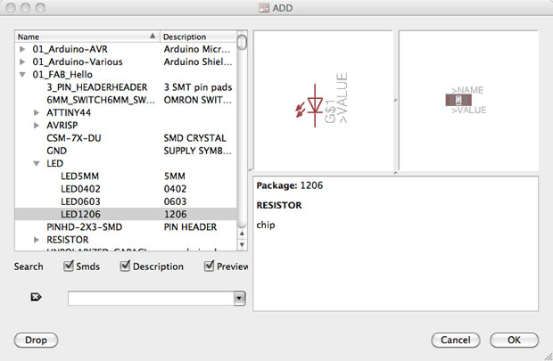
Task: Expand the 01_Arduino-Various library
Action: tap(22, 62)
